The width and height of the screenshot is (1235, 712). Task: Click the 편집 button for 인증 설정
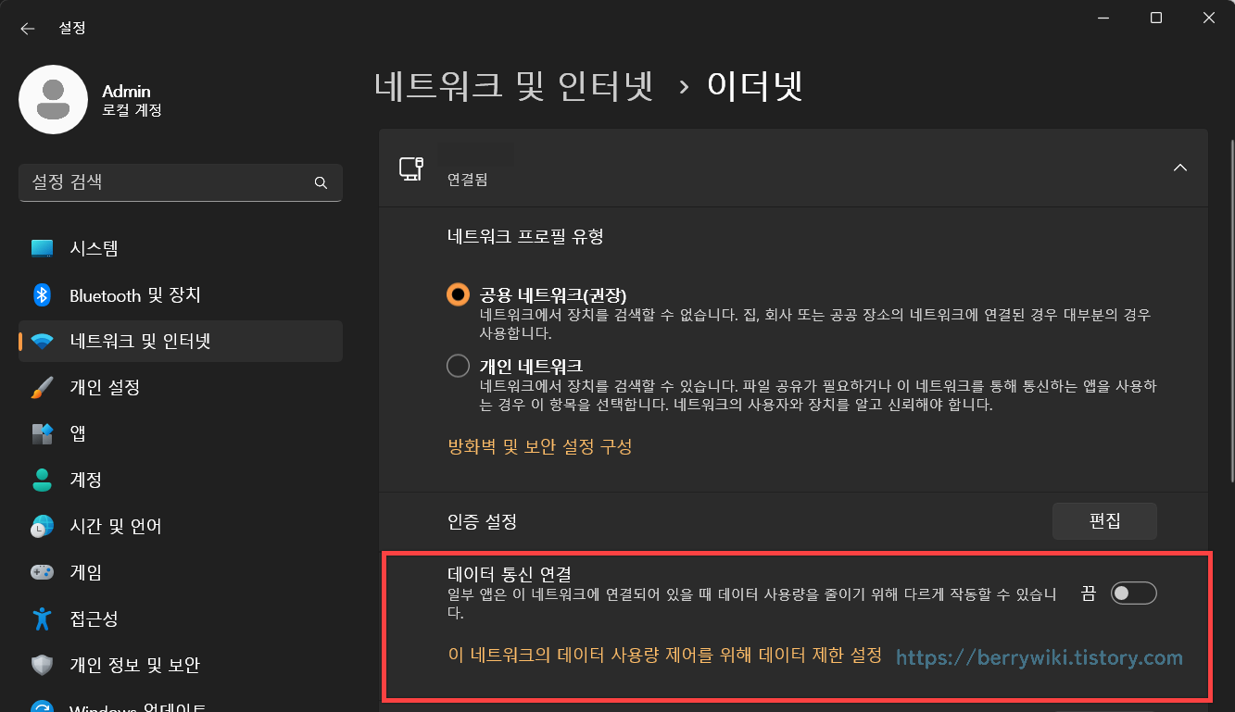[x=1104, y=520]
